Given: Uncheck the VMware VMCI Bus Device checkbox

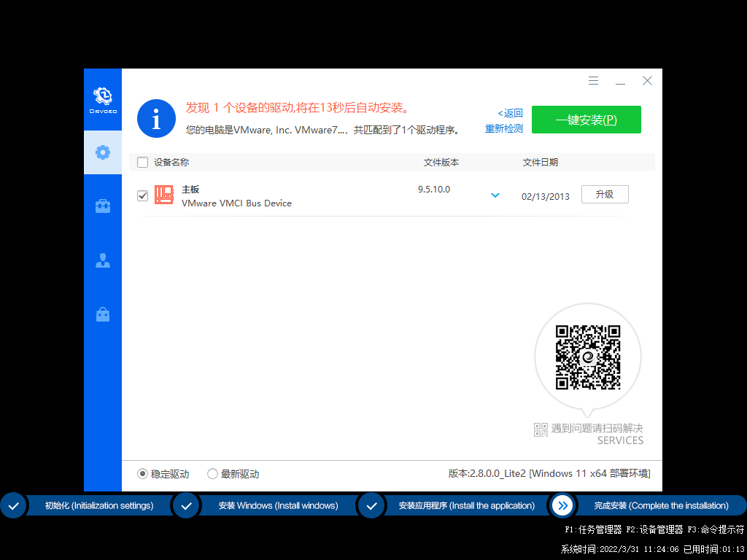Looking at the screenshot, I should (142, 195).
